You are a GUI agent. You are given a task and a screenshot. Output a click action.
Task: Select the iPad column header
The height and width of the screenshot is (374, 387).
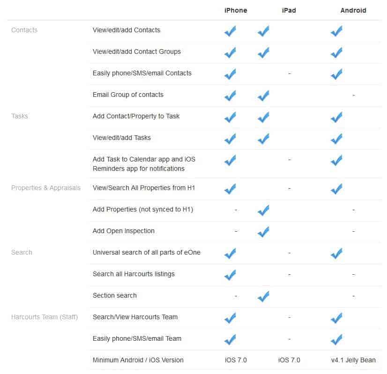click(x=289, y=10)
